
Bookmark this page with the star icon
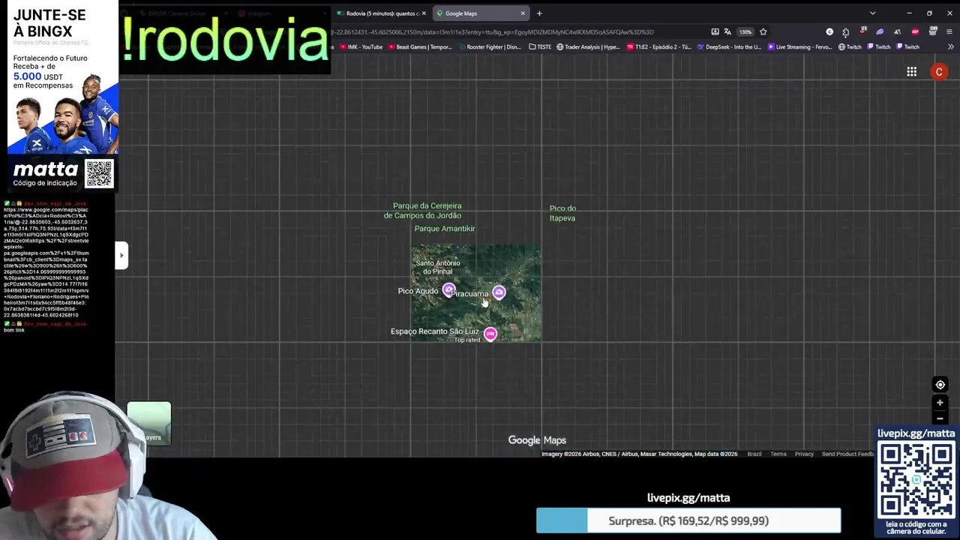pyautogui.click(x=763, y=32)
